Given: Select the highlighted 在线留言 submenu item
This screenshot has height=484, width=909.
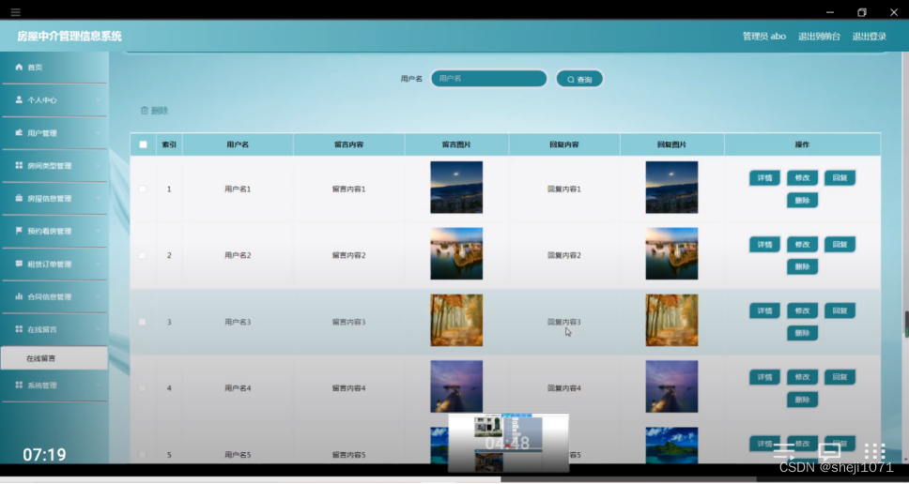Looking at the screenshot, I should [54, 358].
